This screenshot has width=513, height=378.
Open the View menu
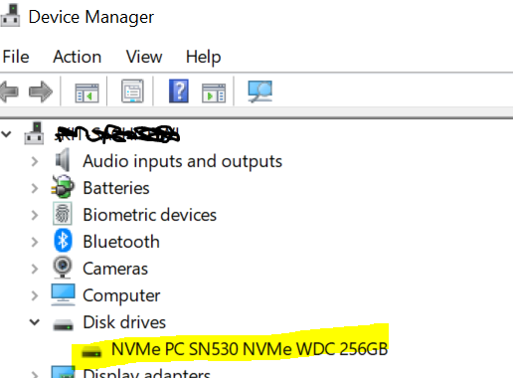point(144,57)
